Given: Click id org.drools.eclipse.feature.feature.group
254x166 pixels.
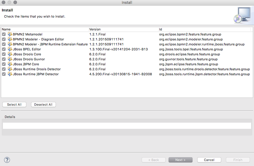Looking at the screenshot, I should click(190, 54).
